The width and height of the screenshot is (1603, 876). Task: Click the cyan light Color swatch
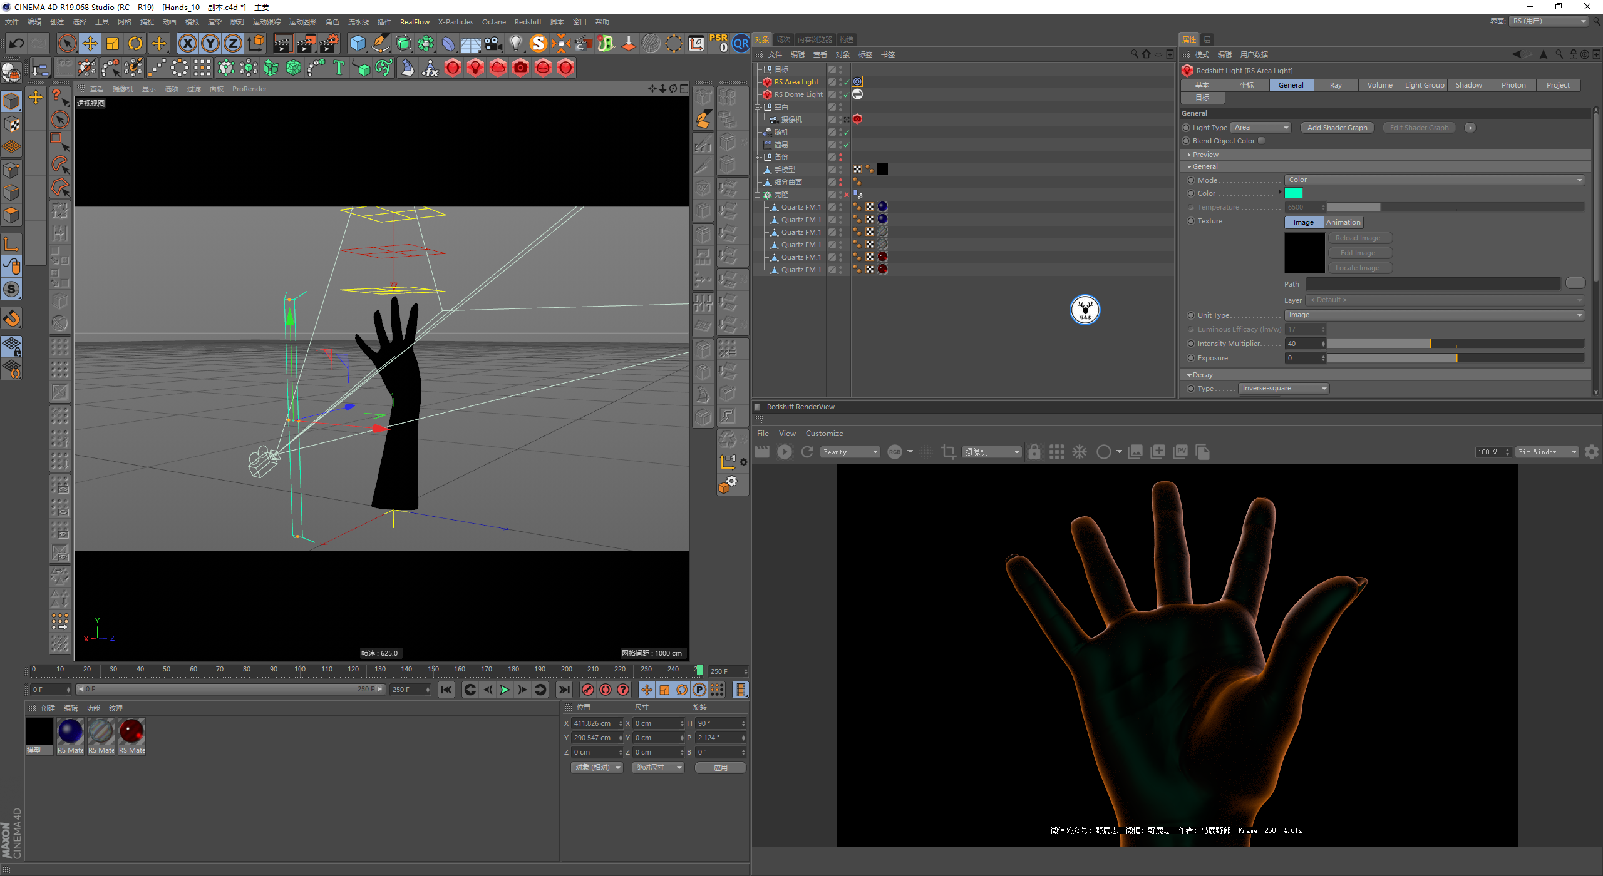pos(1293,193)
